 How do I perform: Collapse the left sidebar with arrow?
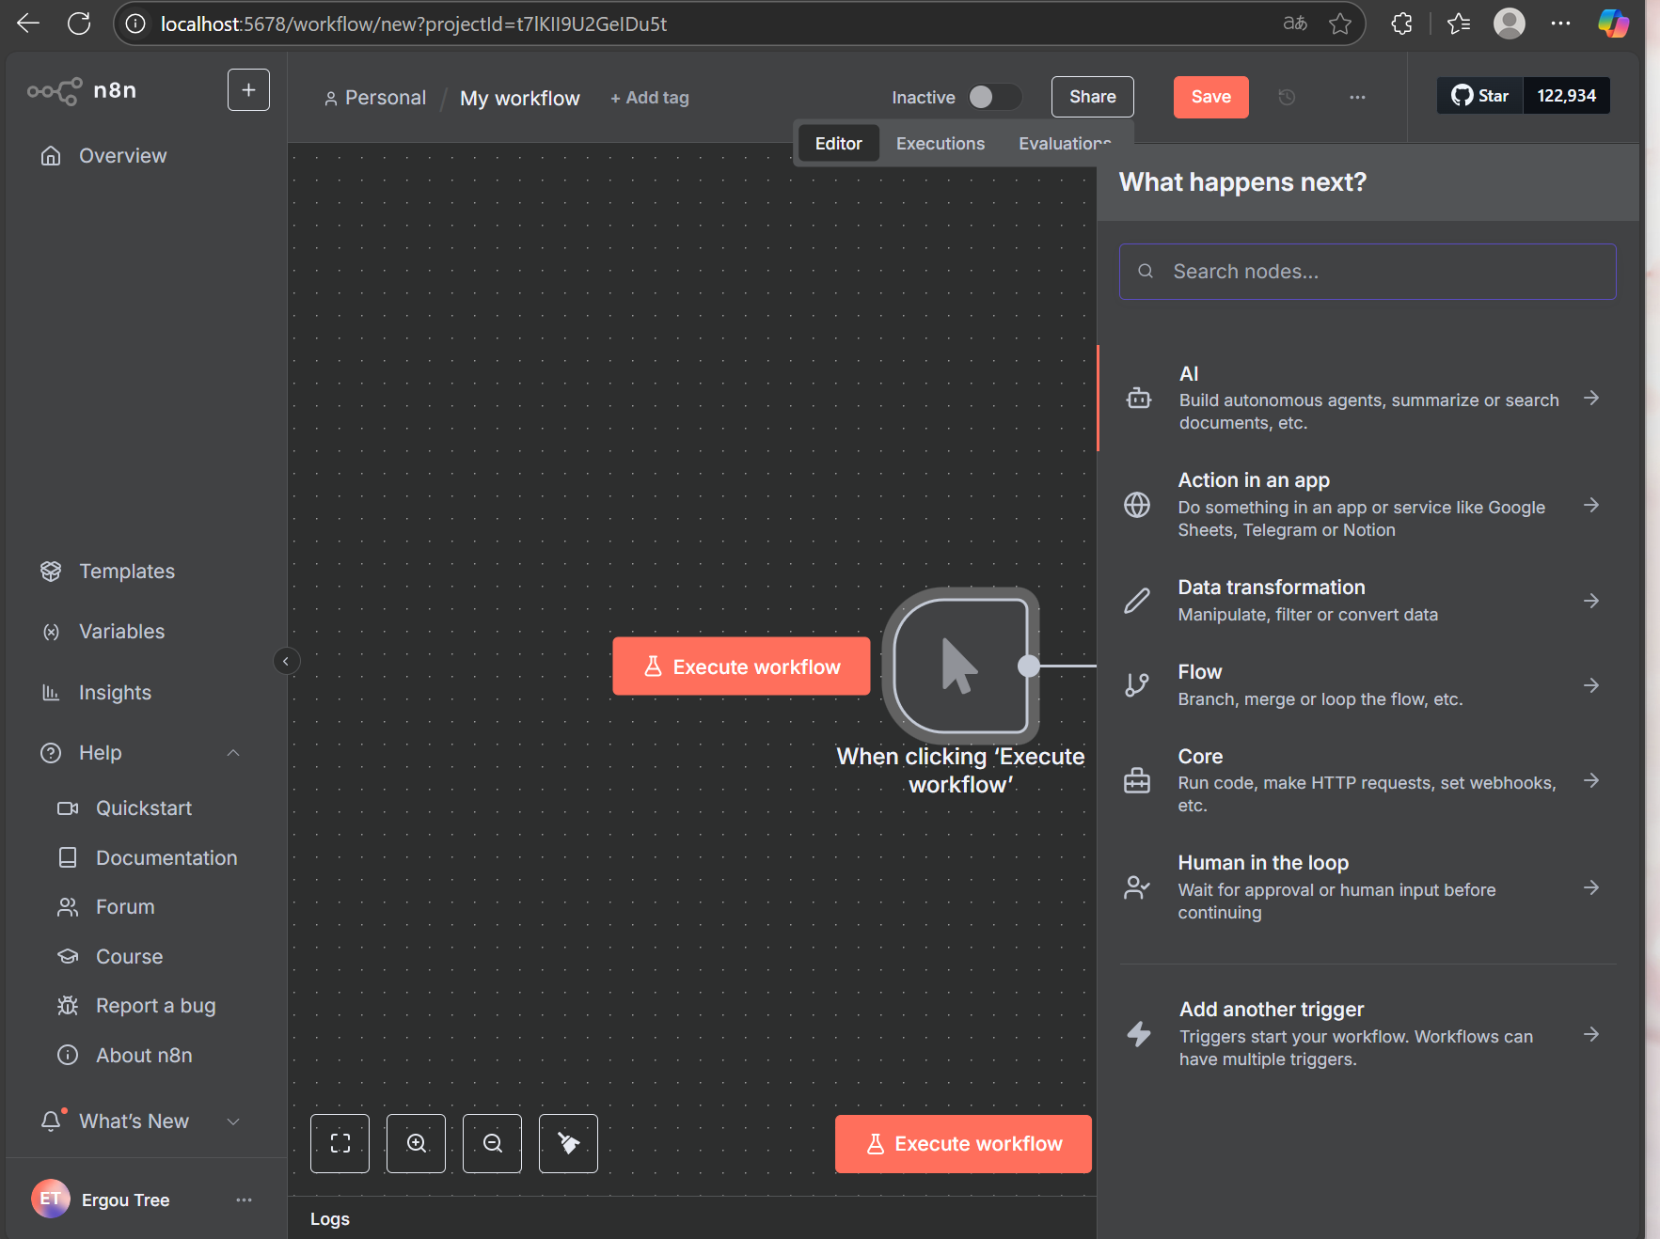pos(286,661)
